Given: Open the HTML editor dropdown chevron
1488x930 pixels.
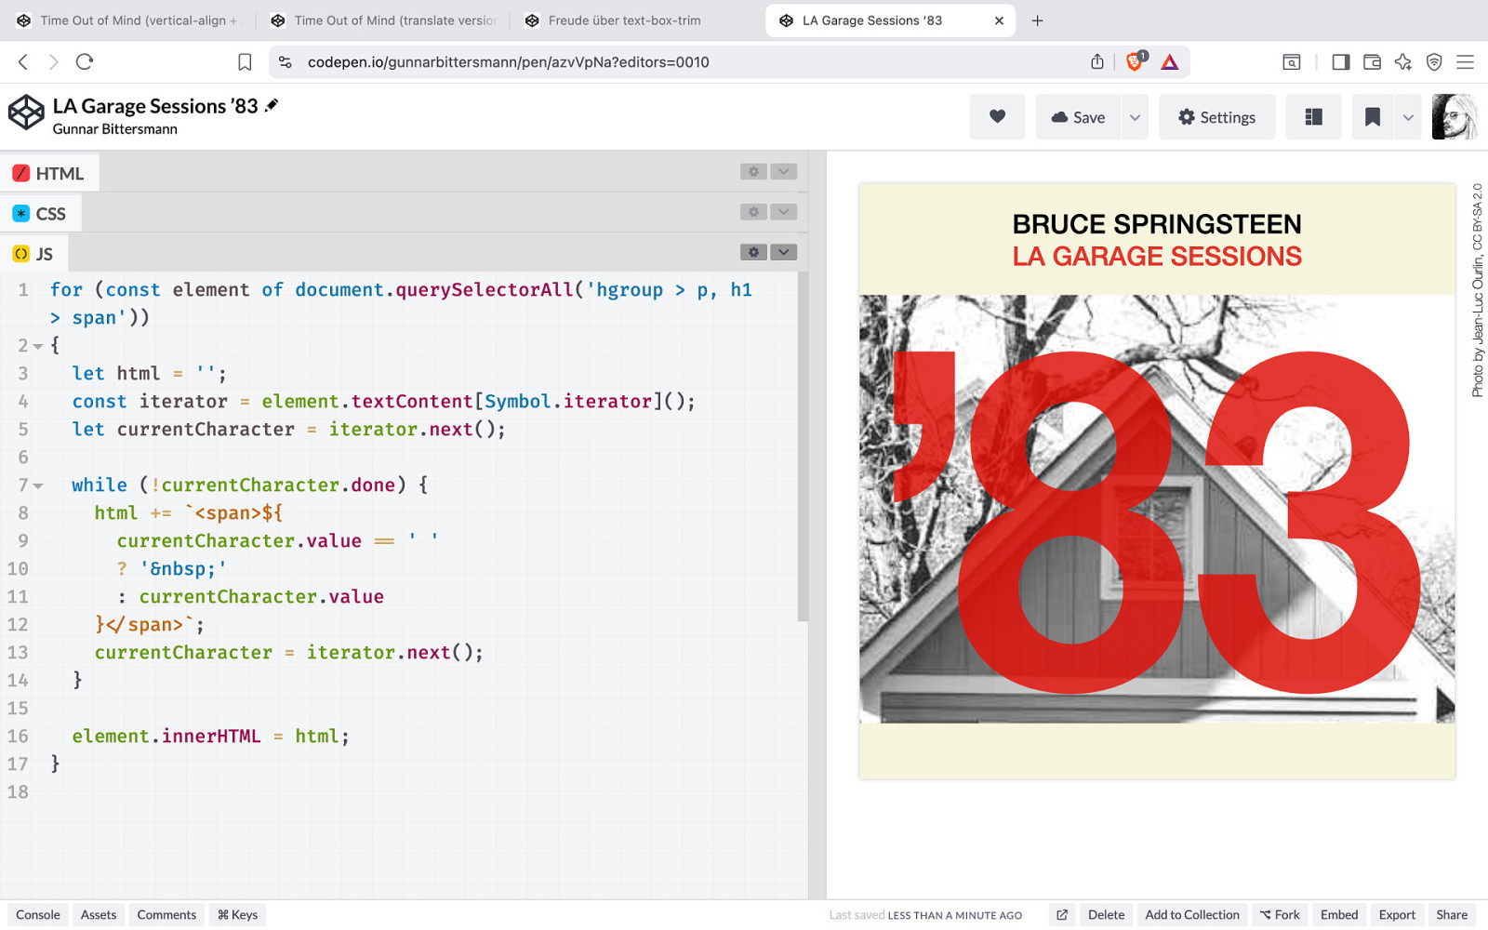Looking at the screenshot, I should click(x=784, y=172).
